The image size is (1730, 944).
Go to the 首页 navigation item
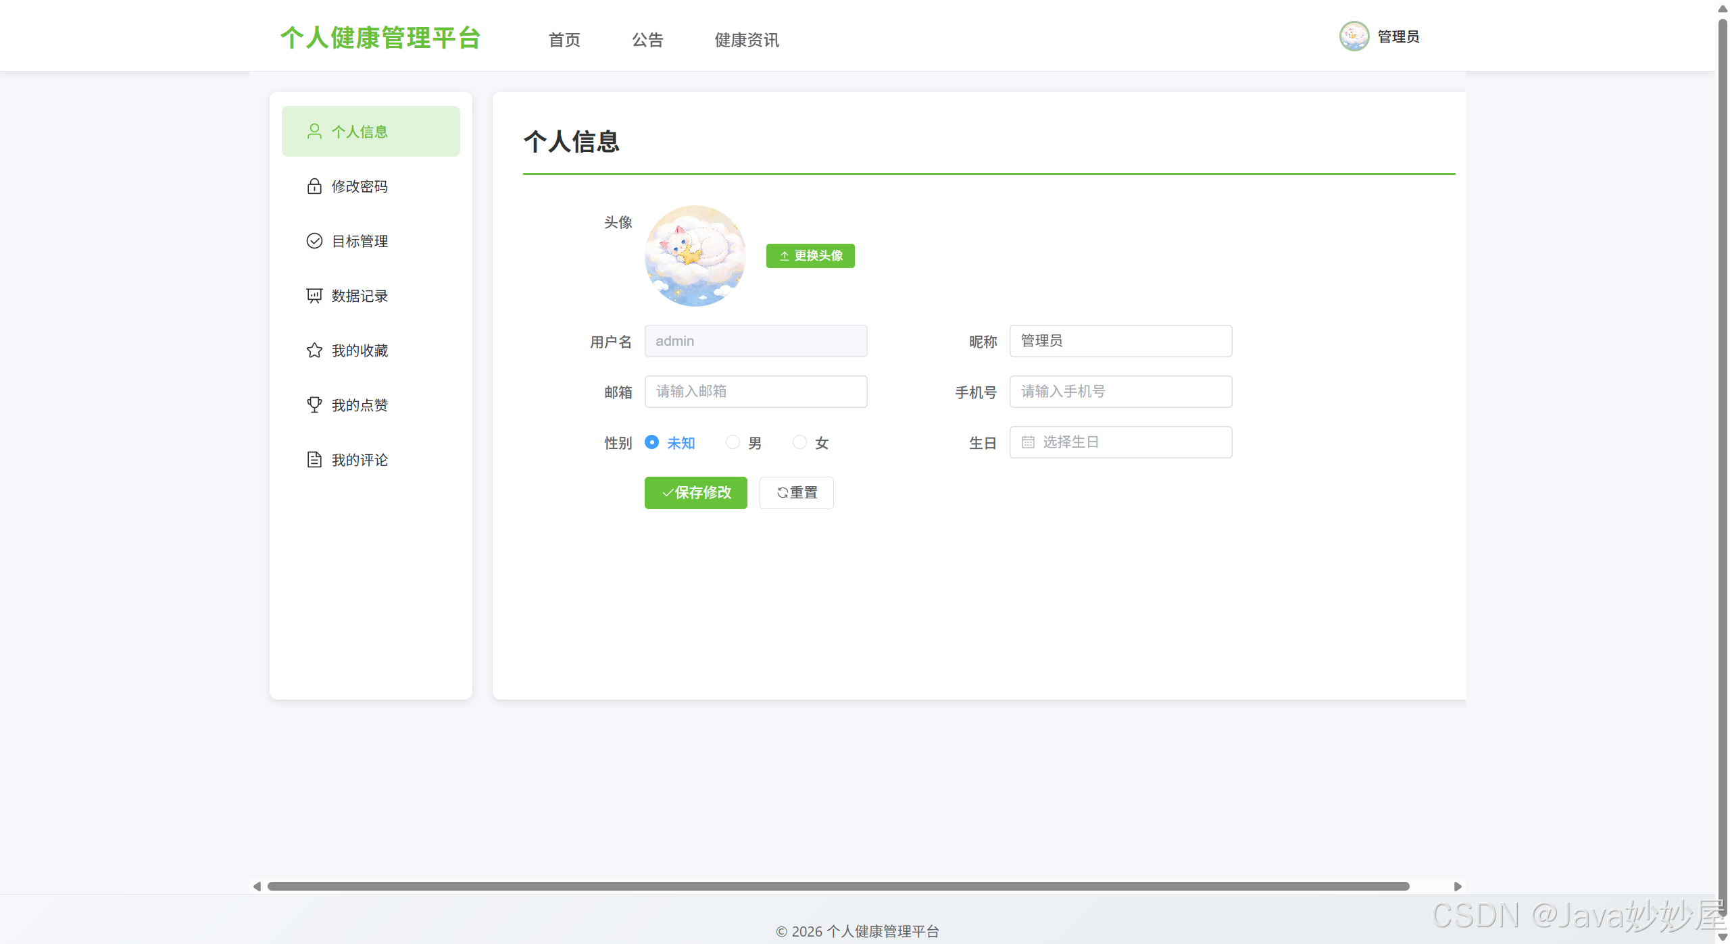tap(564, 40)
